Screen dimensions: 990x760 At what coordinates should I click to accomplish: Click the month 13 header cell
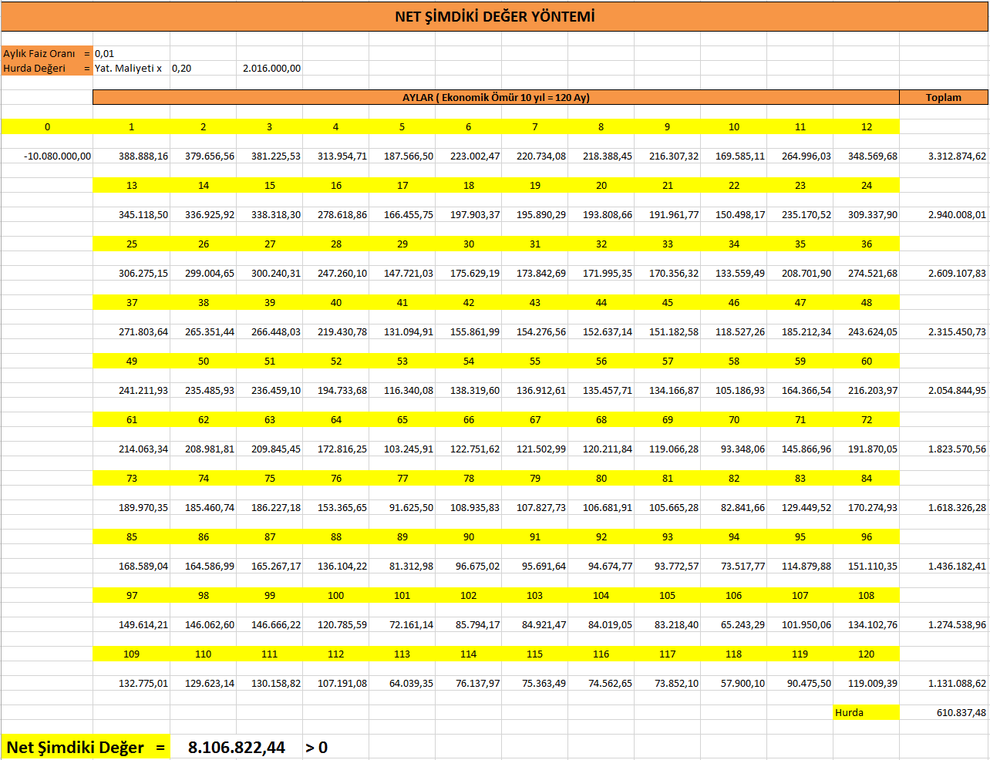click(132, 186)
